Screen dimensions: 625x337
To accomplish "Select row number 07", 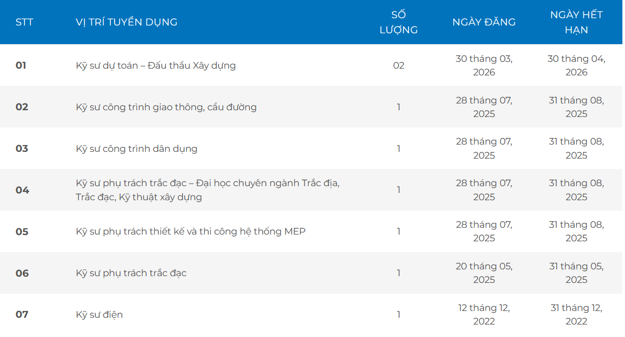I will tap(22, 315).
